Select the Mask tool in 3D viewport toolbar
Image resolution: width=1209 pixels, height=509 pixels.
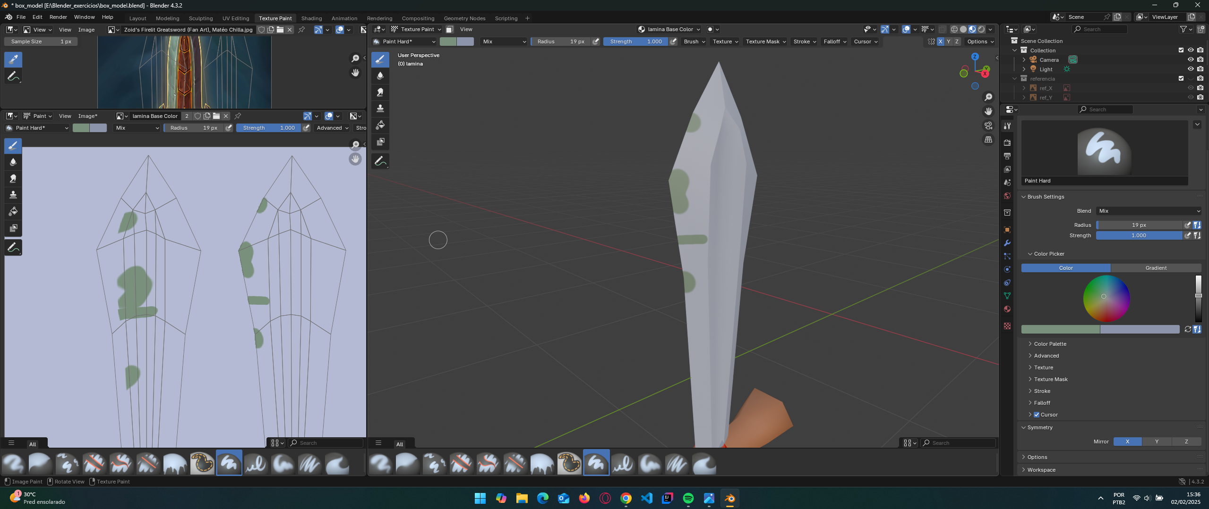(x=380, y=142)
